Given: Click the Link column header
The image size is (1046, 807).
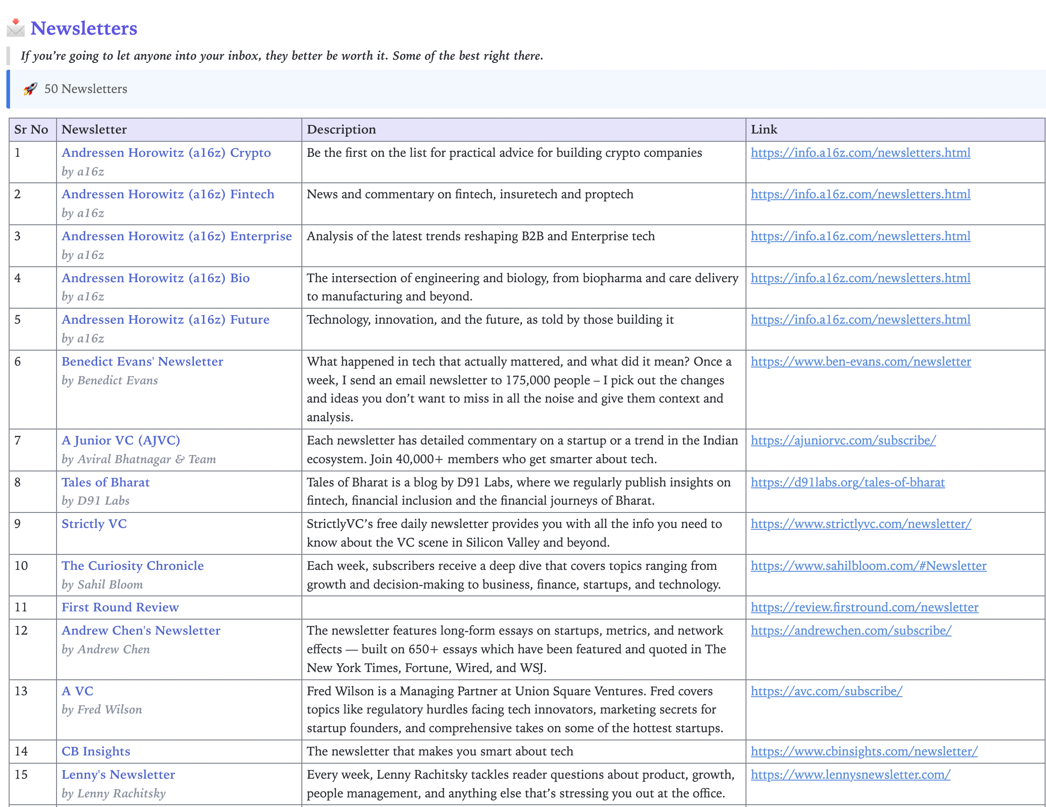Looking at the screenshot, I should (895, 130).
